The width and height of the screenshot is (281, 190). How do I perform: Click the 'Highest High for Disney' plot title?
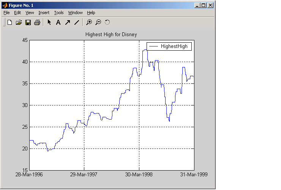click(111, 34)
